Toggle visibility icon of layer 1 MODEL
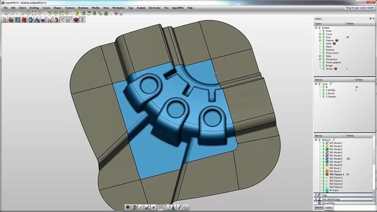Image resolution: width=377 pixels, height=212 pixels. [x=323, y=90]
